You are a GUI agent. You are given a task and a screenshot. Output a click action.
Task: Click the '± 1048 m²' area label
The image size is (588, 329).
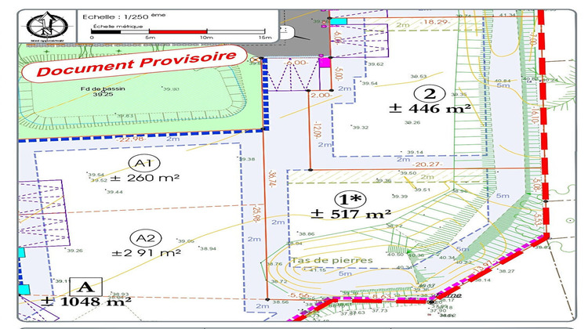86,302
